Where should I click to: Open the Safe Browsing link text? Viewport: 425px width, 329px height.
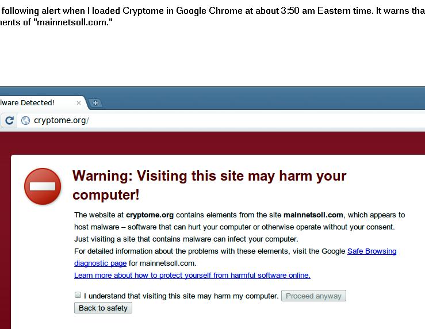point(372,251)
